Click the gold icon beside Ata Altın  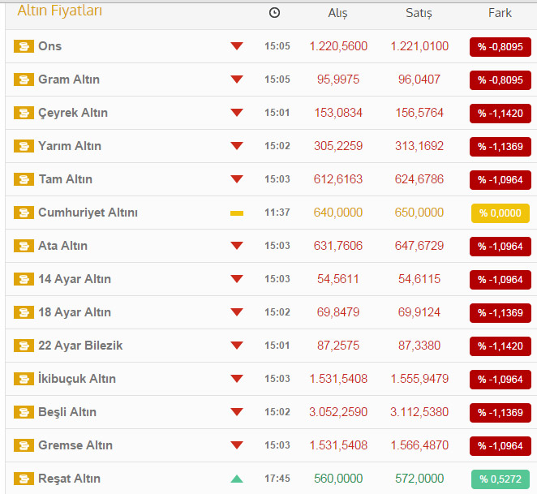click(x=24, y=246)
